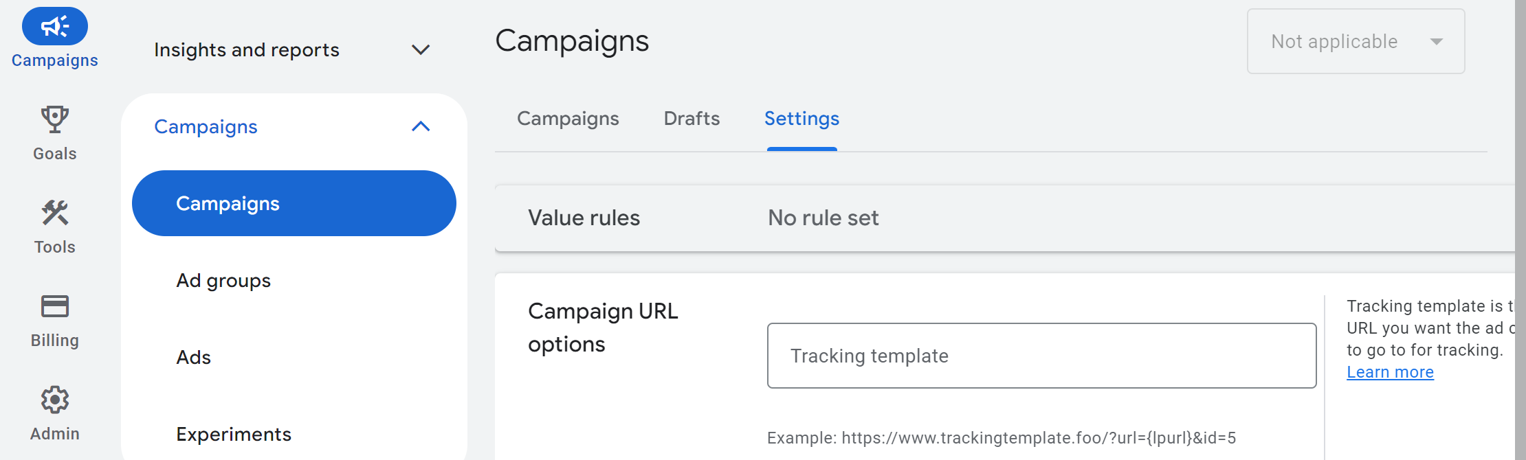Go to Ads in the sidebar
Screen dimensions: 1526x460
[193, 357]
